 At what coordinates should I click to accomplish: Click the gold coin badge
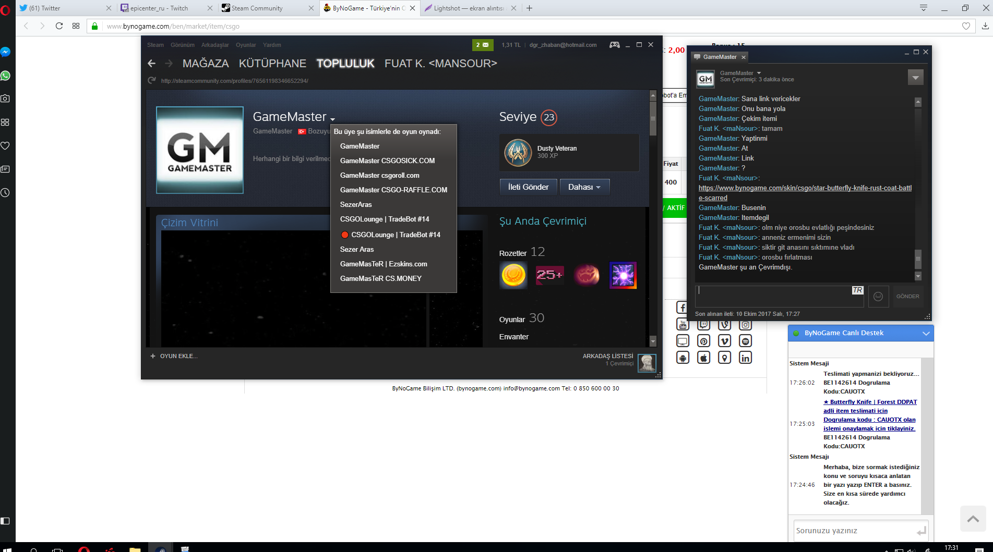coord(513,275)
